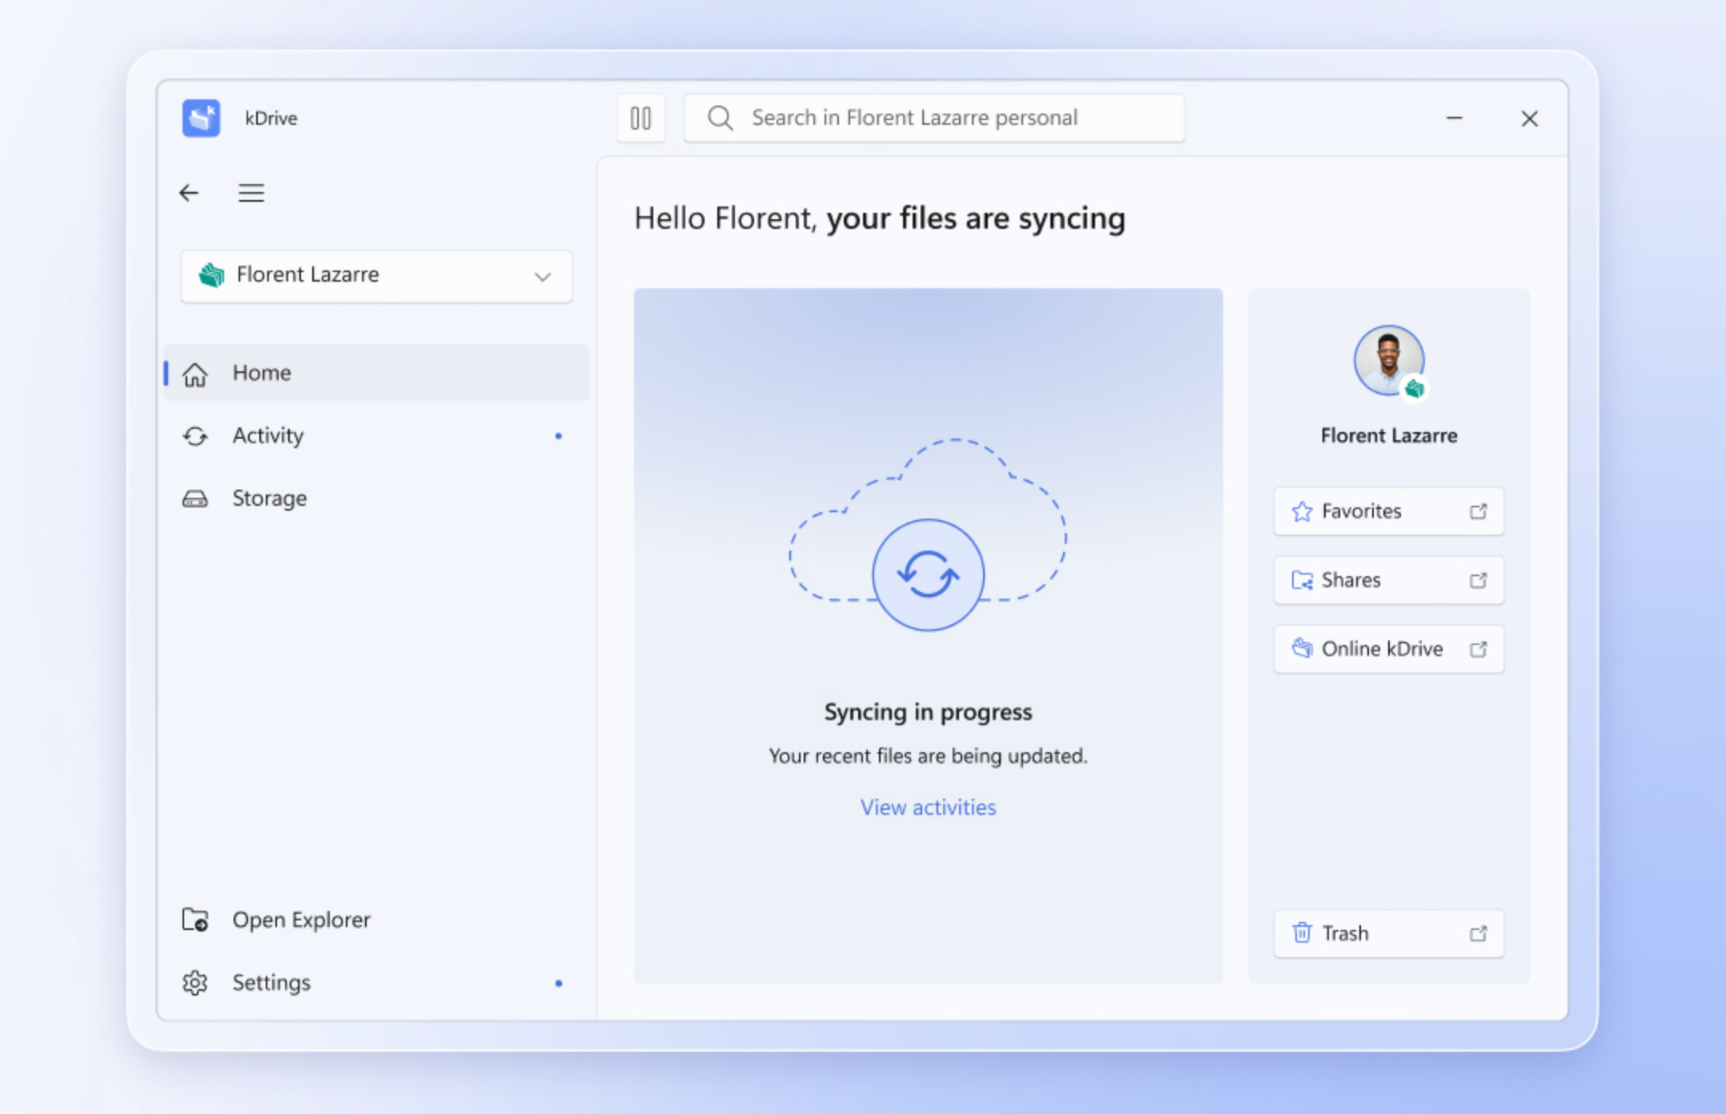Click the Activity sync arrows icon
Viewport: 1726px width, 1114px height.
(x=195, y=436)
